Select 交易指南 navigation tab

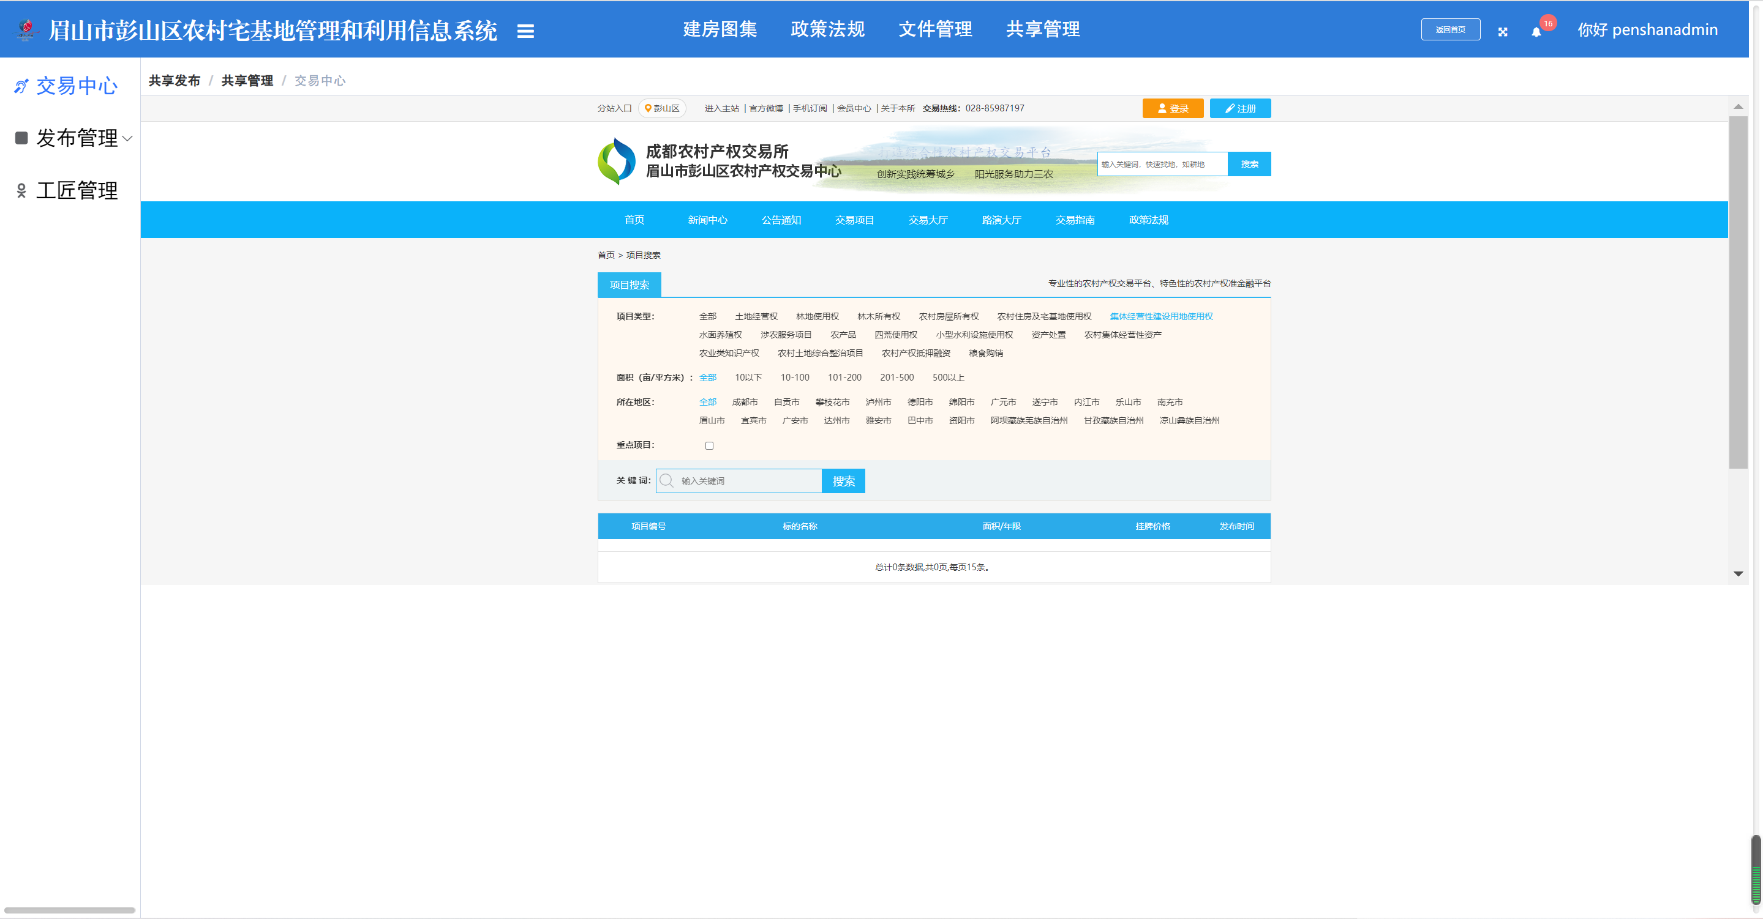coord(1075,220)
